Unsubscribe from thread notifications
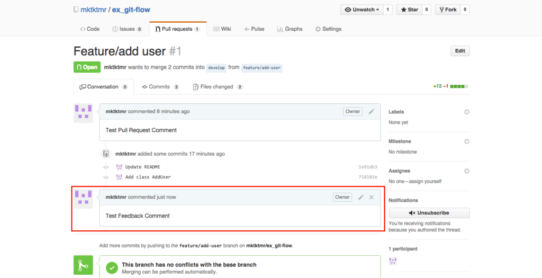The height and width of the screenshot is (278, 542). click(429, 213)
